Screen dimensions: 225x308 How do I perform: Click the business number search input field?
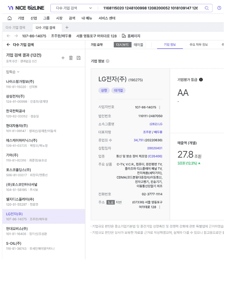150,8
